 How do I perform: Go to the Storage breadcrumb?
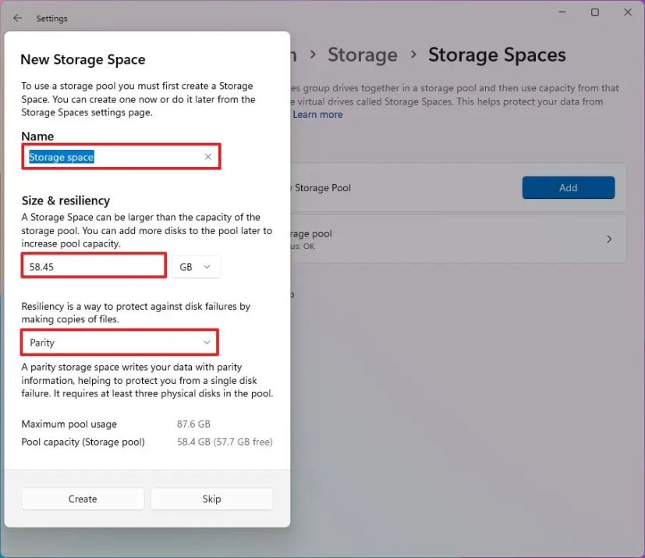[x=362, y=55]
